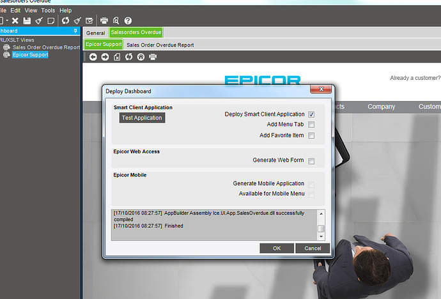Switch to the General tab
This screenshot has width=441, height=299.
pyautogui.click(x=96, y=33)
